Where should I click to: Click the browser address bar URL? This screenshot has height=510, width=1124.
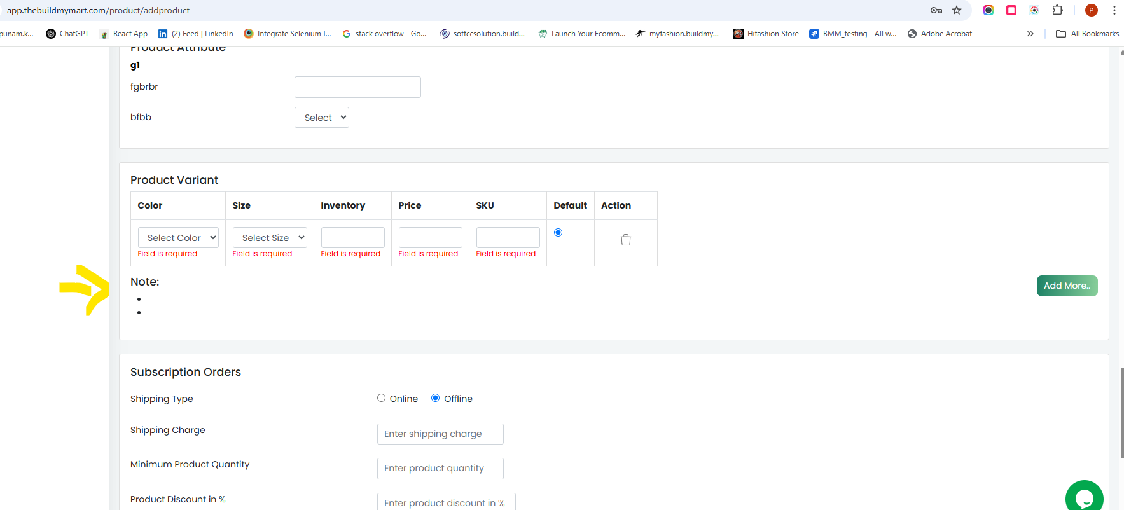99,10
